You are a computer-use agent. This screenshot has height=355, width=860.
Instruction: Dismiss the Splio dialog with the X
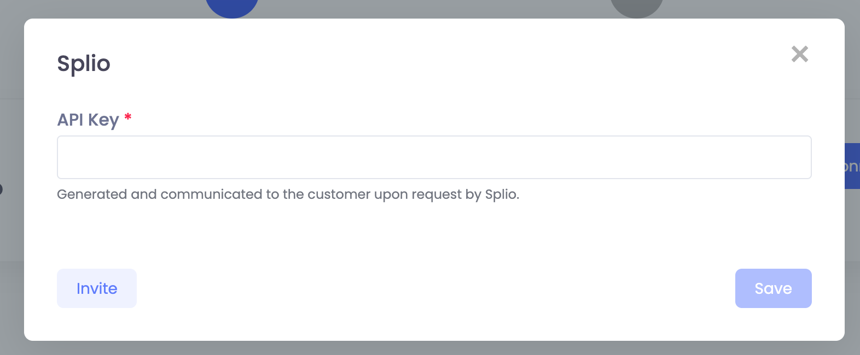799,54
